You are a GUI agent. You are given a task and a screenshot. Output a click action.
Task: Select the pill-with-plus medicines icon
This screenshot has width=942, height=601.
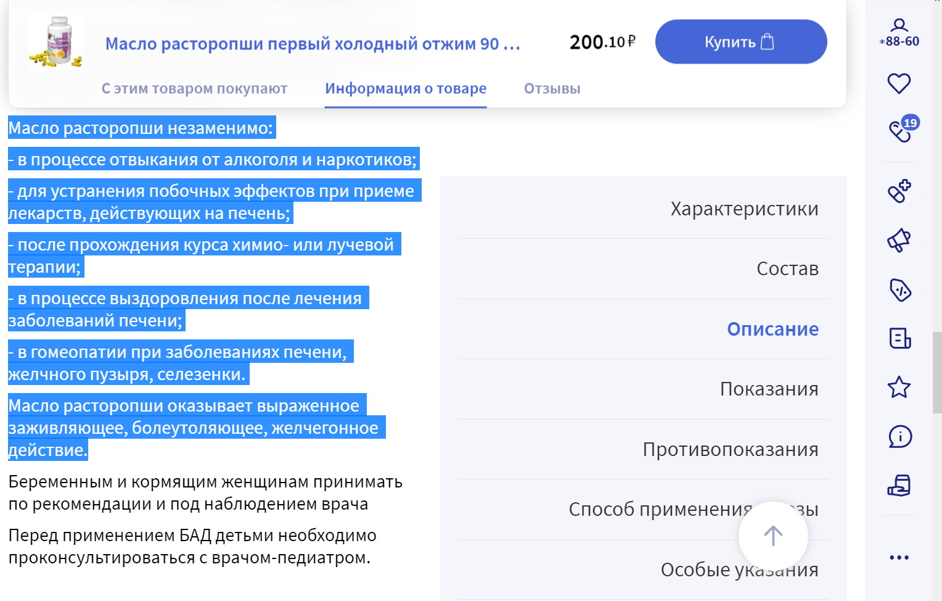tap(899, 191)
